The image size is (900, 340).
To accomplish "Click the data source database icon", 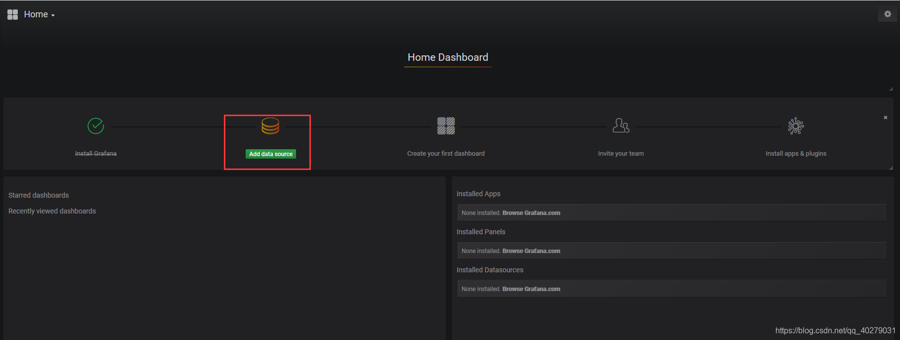I will pos(270,126).
